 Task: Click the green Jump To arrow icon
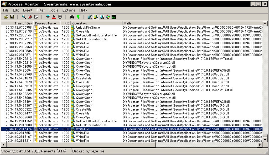tap(78, 17)
